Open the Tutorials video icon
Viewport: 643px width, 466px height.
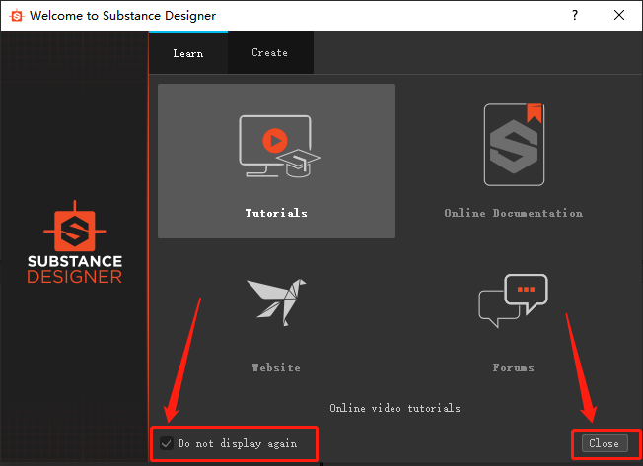coord(280,146)
